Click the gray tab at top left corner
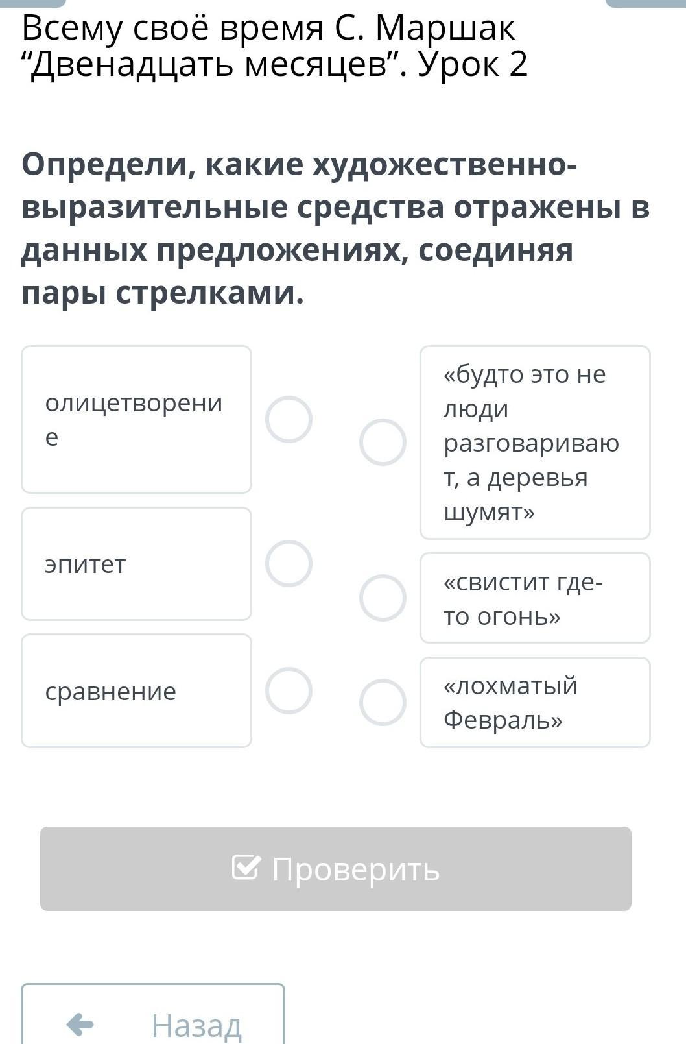 32,3
